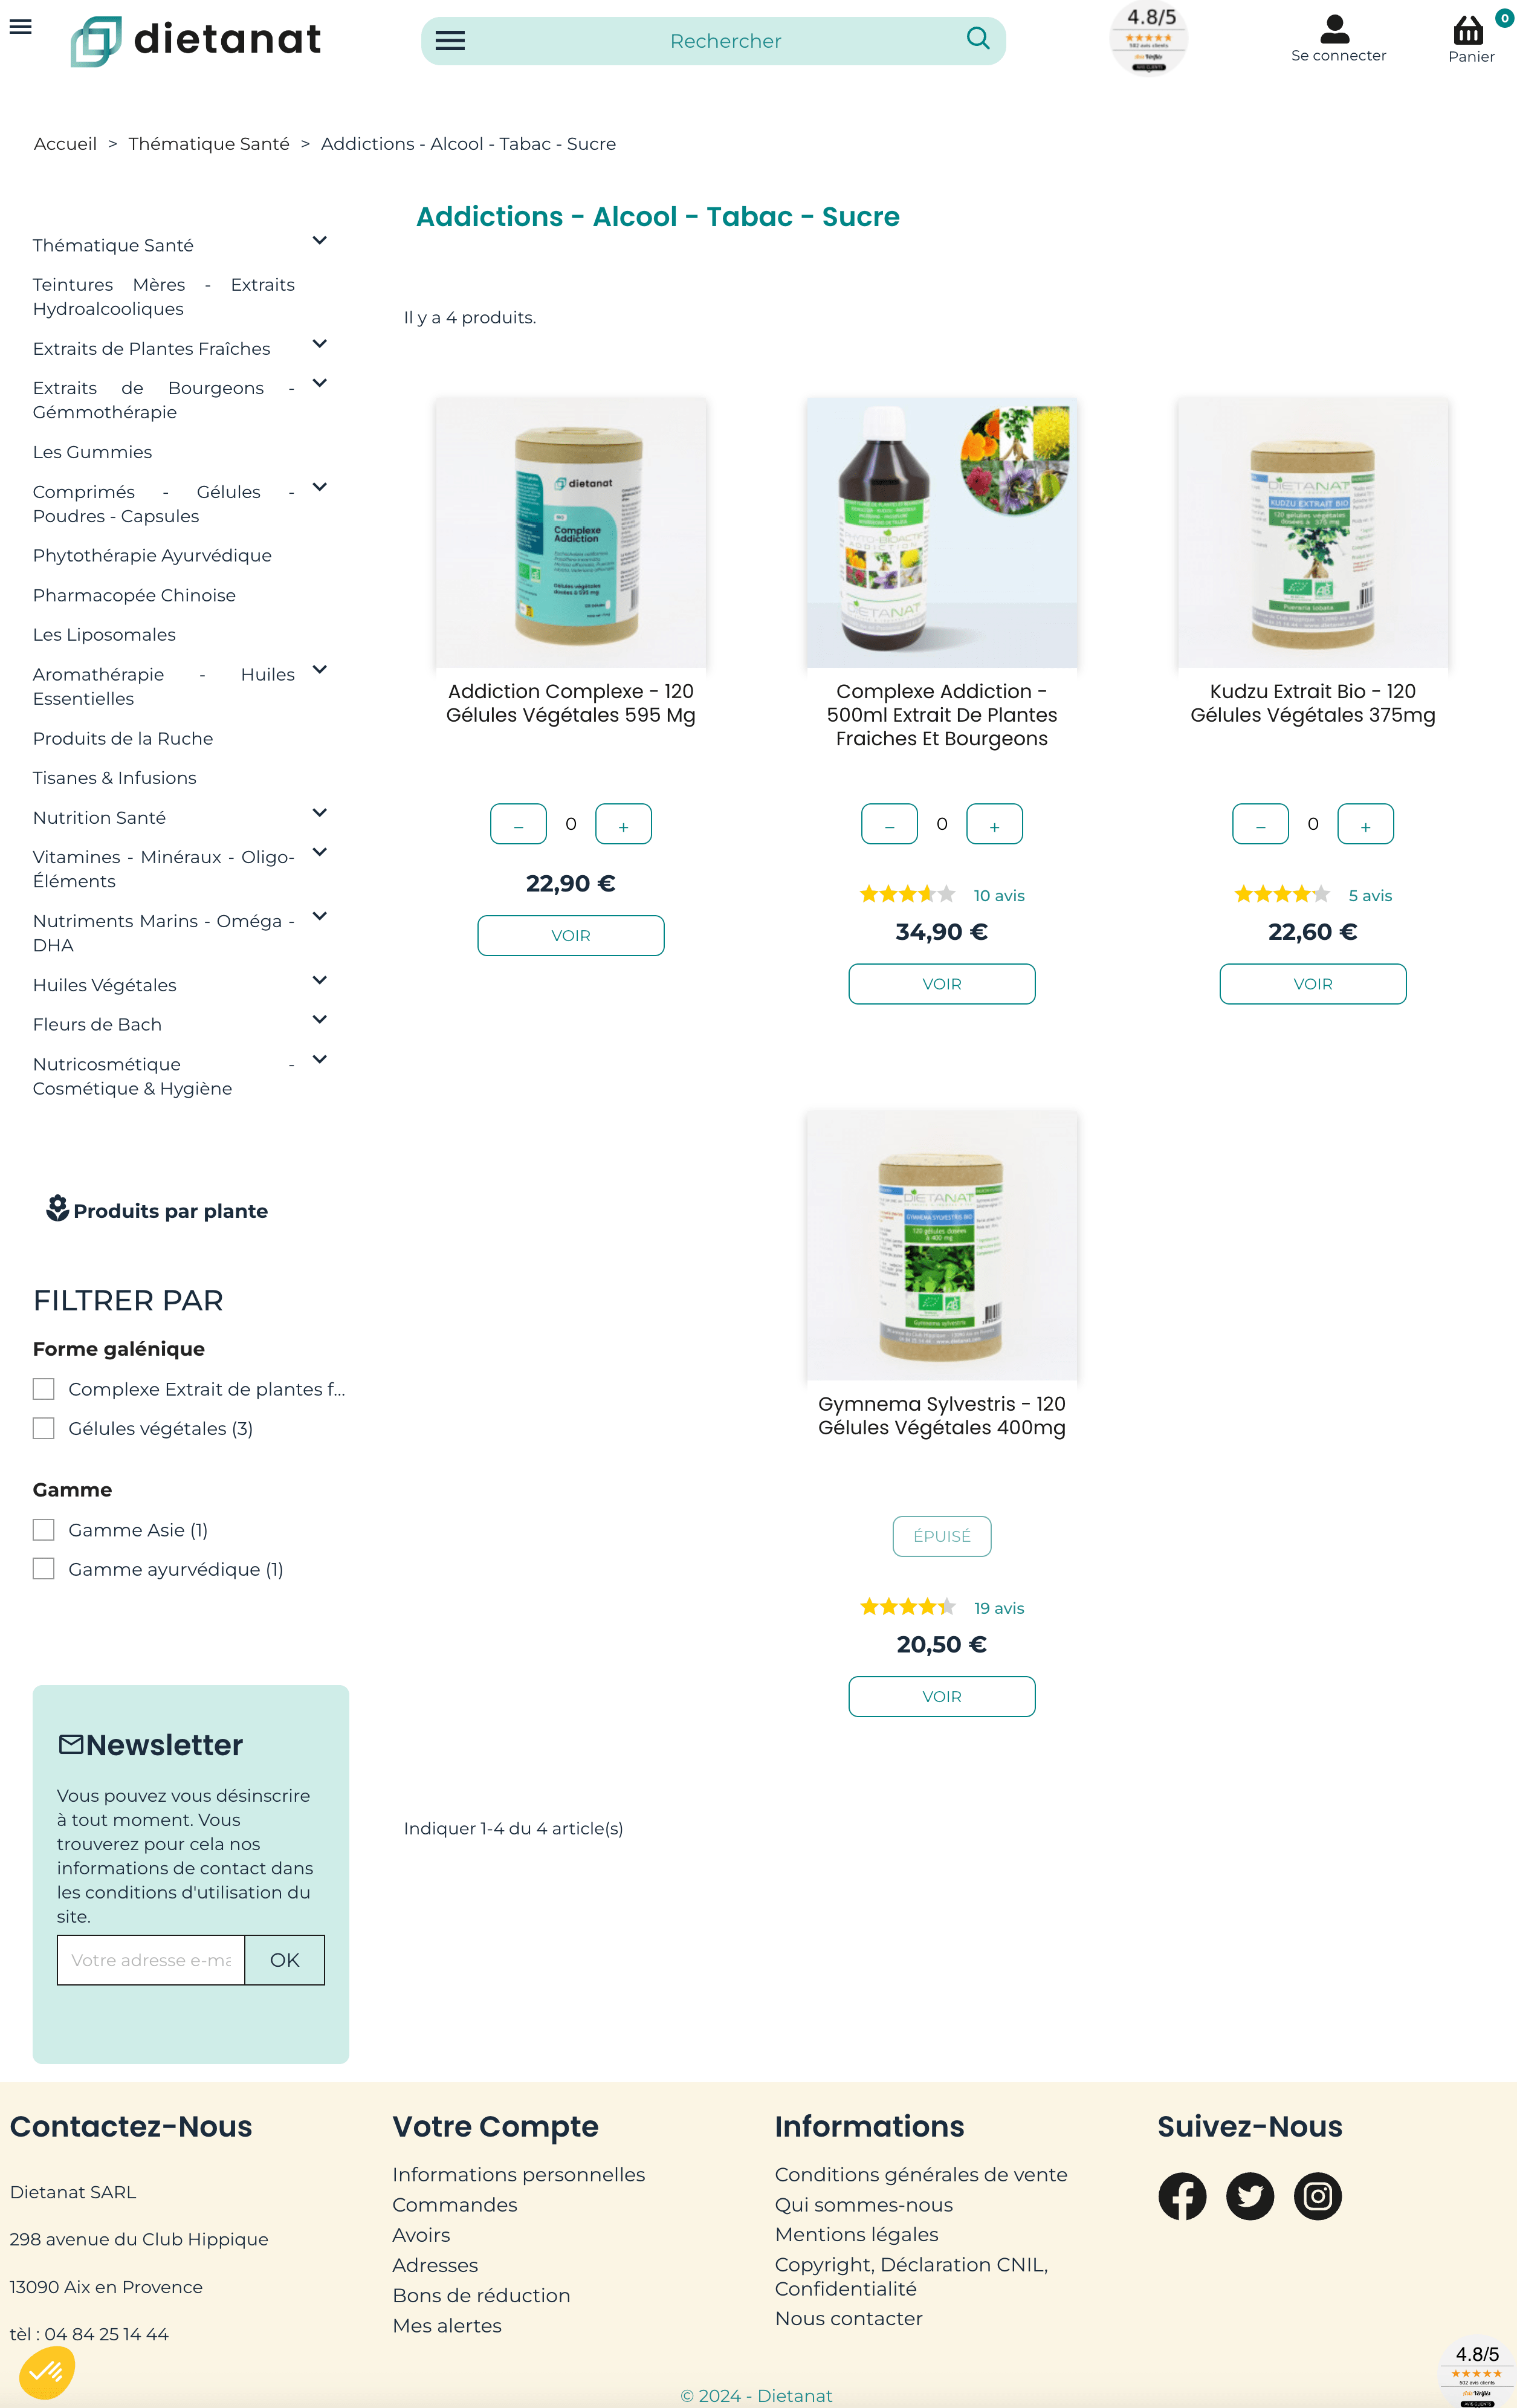Click VOIR for Kudzu Extrait Bio
The width and height of the screenshot is (1517, 2408).
[1312, 984]
